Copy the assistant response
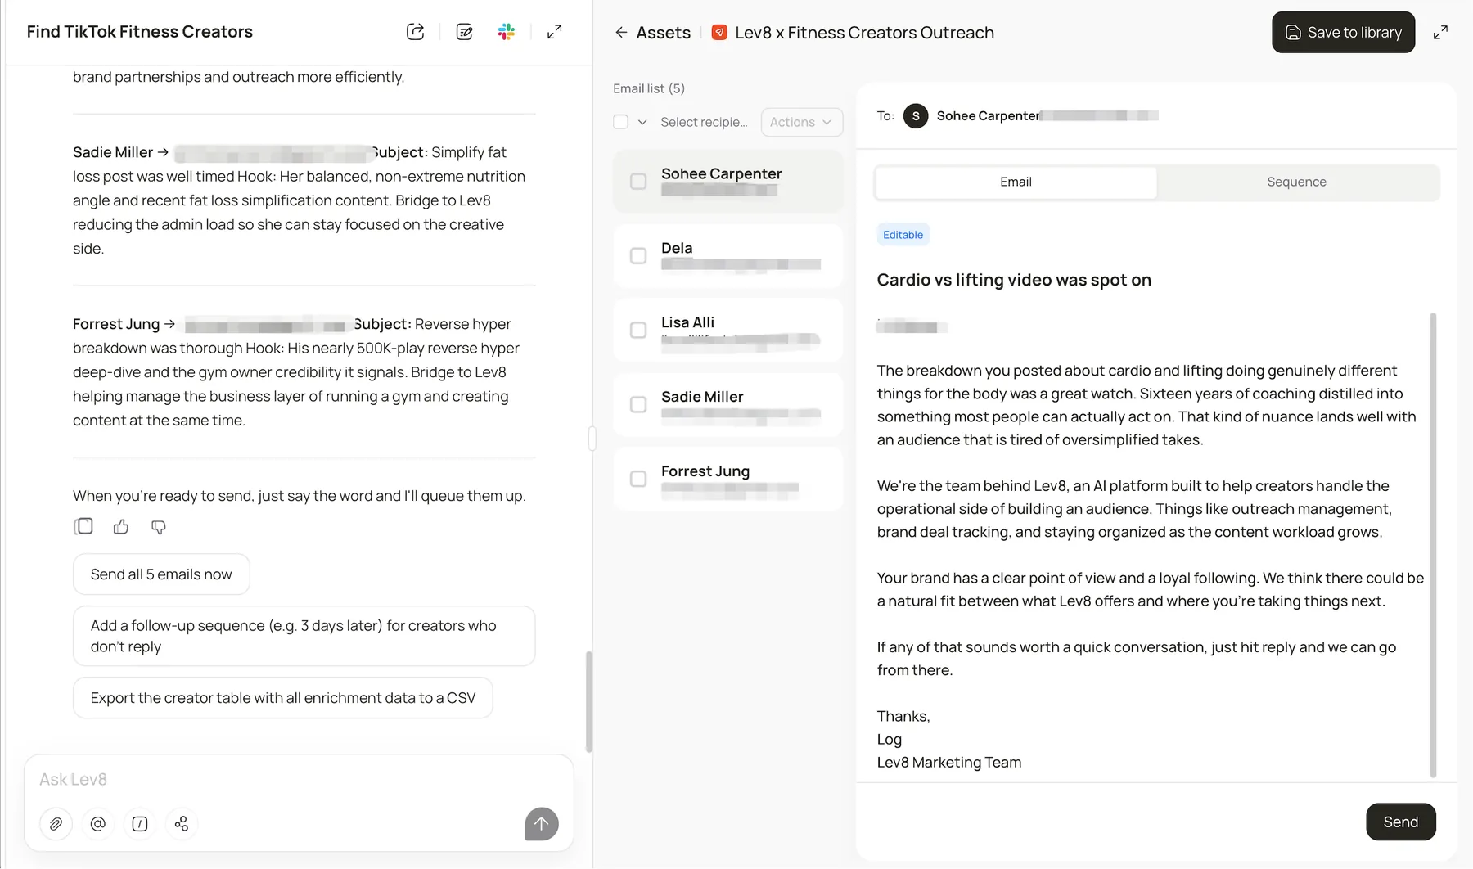1473x869 pixels. [x=83, y=526]
